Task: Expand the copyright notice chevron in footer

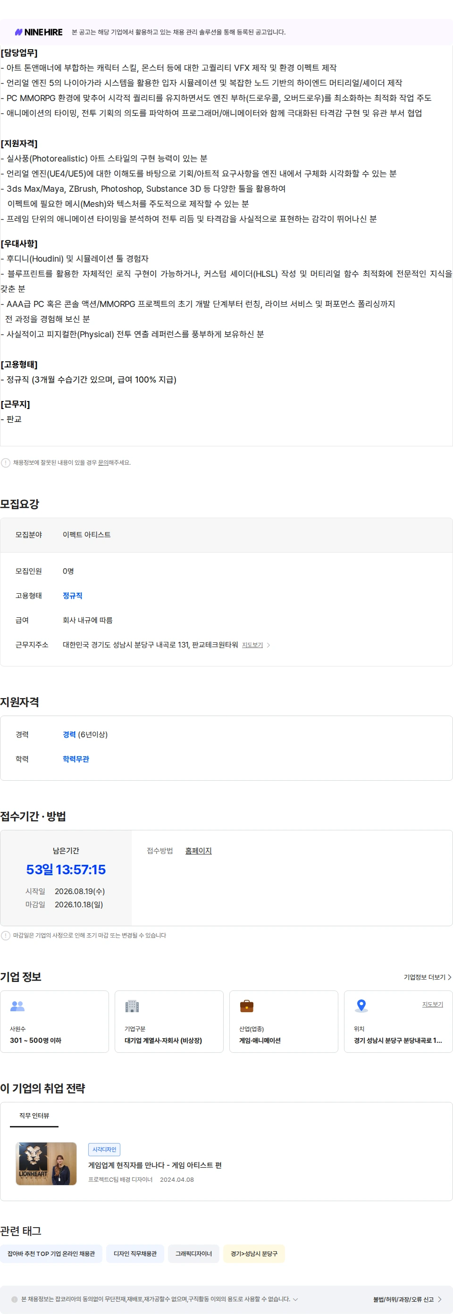Action: coord(295,1299)
